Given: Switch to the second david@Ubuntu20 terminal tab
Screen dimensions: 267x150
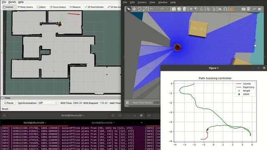Looking at the screenshot, I should tap(103, 122).
